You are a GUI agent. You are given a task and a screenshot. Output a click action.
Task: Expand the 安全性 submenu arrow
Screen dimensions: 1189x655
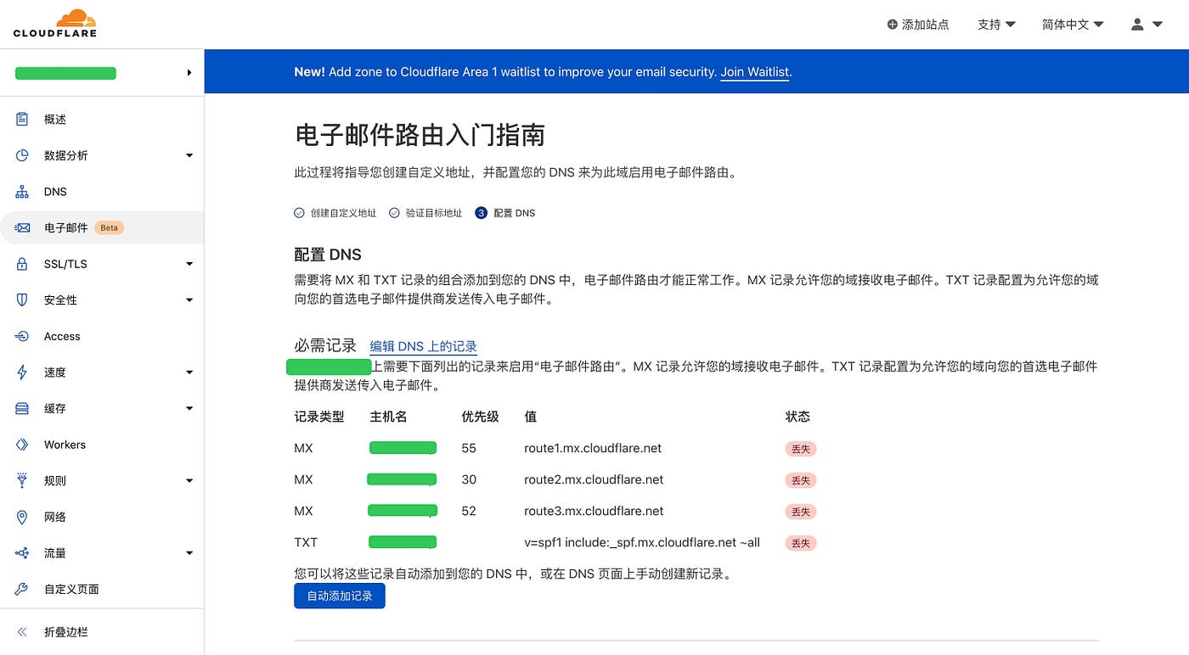(189, 300)
